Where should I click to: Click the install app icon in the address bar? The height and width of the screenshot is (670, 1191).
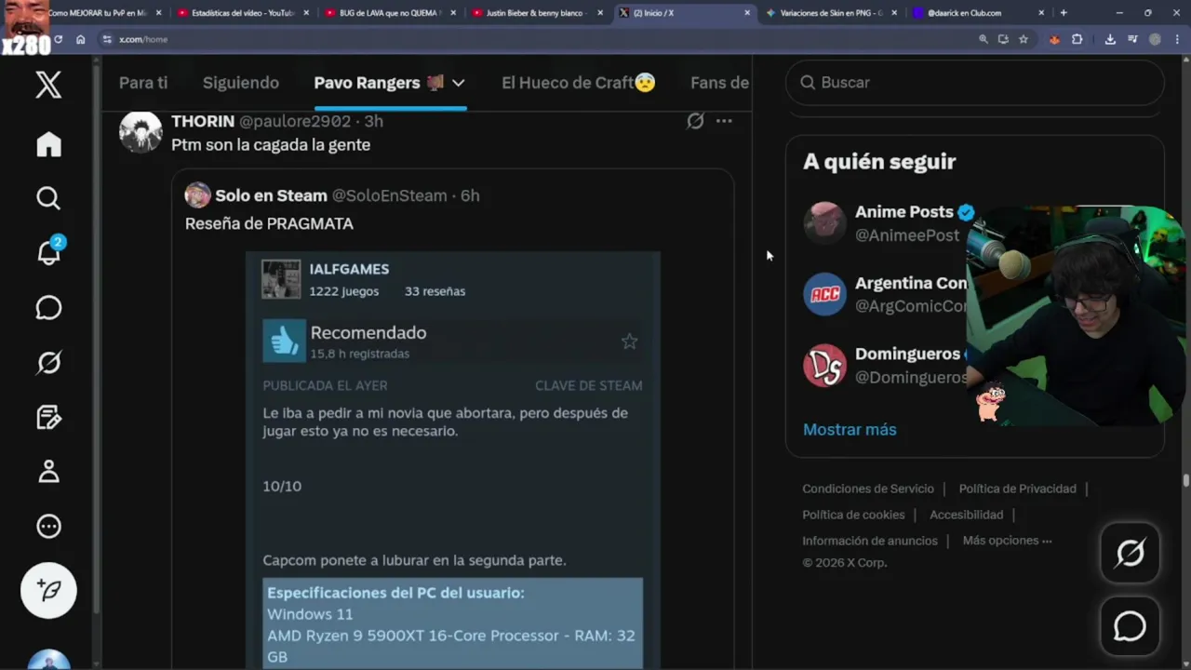(1003, 39)
